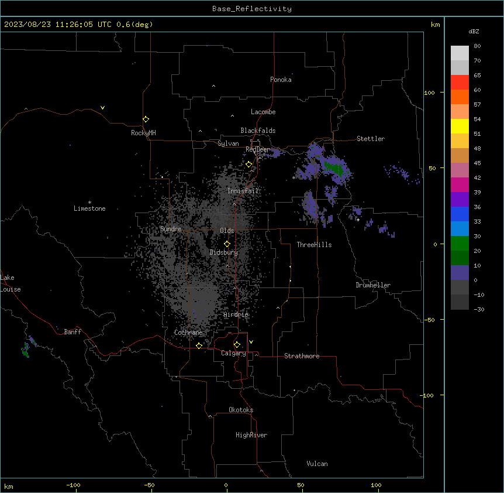Screen dimensions: 504x493
Task: Click the green radar echo cell southwest of Stettler
Action: coord(334,168)
